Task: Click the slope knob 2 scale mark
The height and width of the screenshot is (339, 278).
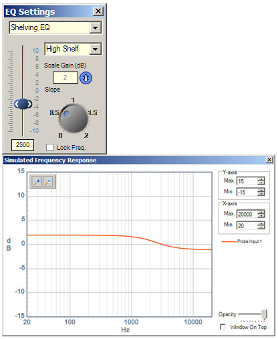Action: [x=86, y=135]
